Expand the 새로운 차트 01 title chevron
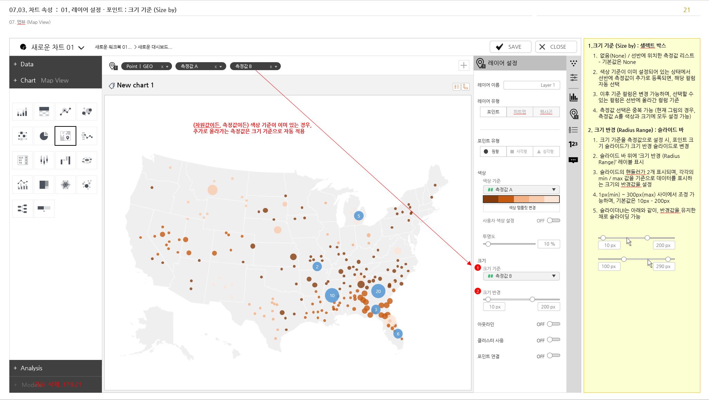 click(81, 48)
